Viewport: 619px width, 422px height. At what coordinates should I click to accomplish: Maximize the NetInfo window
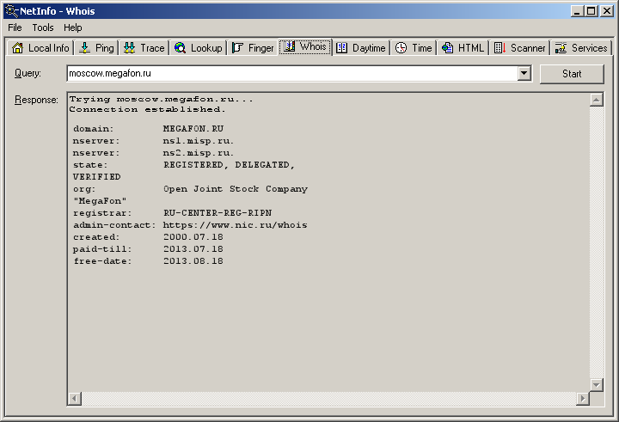tap(591, 11)
